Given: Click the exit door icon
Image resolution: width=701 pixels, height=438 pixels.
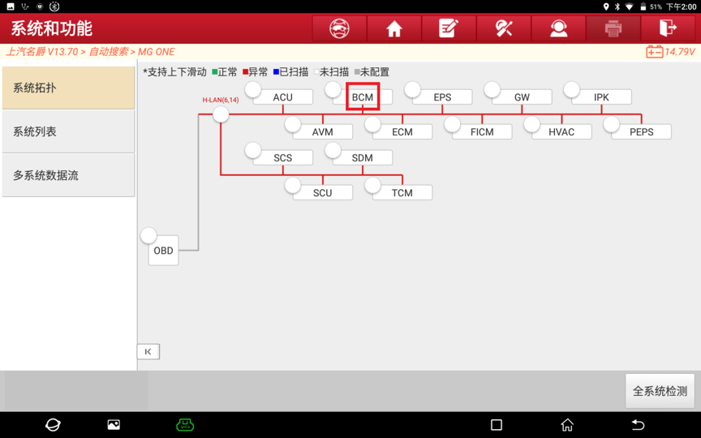Looking at the screenshot, I should 669,28.
